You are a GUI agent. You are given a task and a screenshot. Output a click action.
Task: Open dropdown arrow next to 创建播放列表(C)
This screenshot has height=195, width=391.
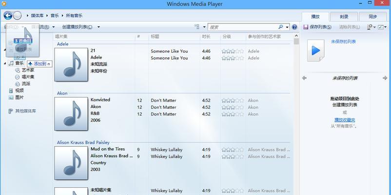(x=98, y=27)
